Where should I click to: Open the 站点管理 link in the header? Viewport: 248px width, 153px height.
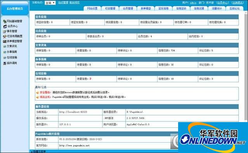coord(63,3)
